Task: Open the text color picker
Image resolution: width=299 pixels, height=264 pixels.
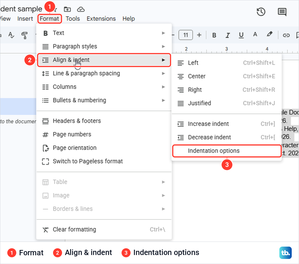Action: tap(255, 35)
